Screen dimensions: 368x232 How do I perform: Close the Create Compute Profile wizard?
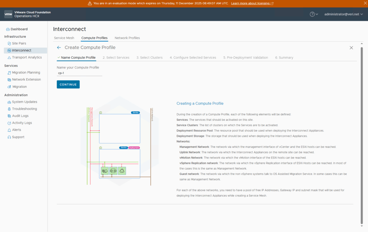351,48
